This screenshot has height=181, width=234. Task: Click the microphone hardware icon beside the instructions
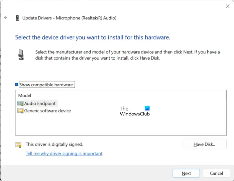point(21,55)
